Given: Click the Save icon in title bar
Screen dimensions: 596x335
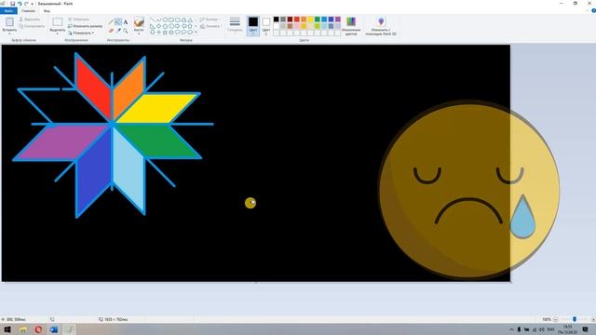Looking at the screenshot, I should (x=12, y=4).
